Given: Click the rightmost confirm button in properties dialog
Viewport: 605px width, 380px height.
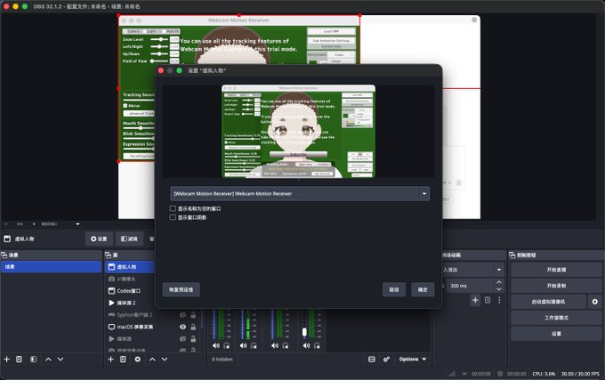Looking at the screenshot, I should [423, 290].
